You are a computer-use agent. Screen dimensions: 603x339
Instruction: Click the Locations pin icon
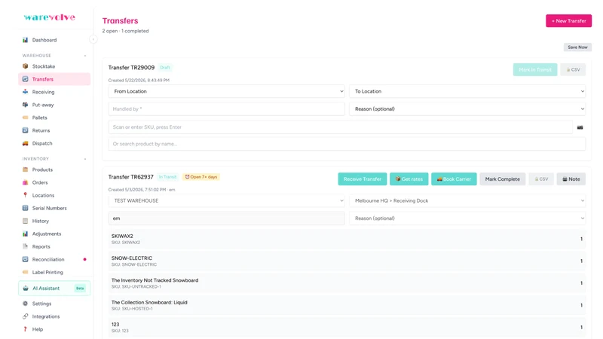pos(25,195)
